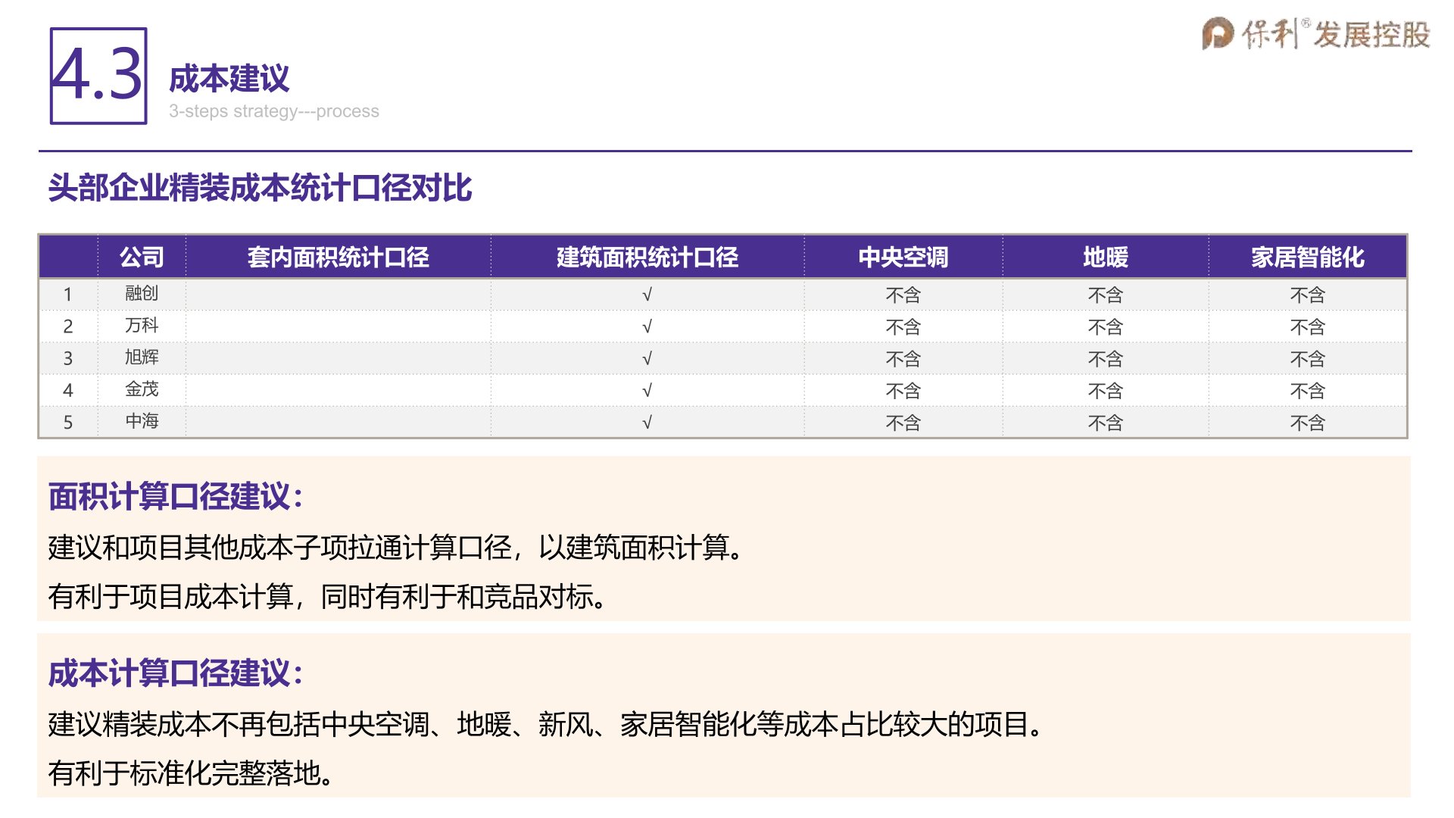Click the 公司 column header
Viewport: 1454px width, 818px height.
point(142,258)
